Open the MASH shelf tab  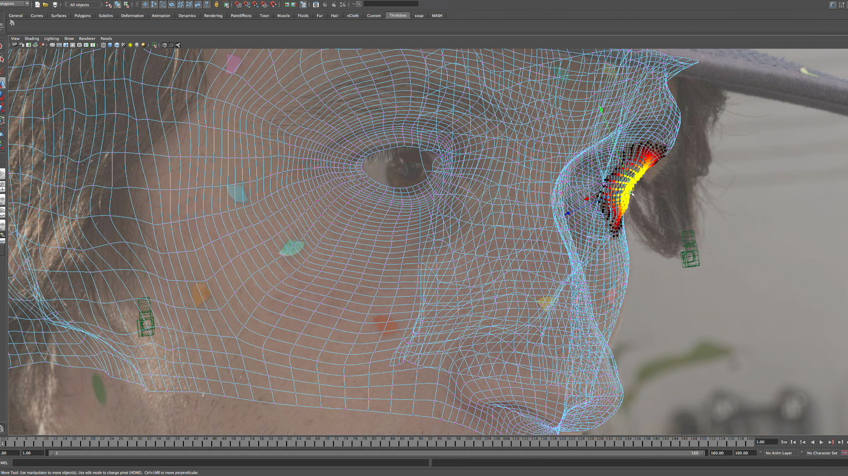[437, 15]
